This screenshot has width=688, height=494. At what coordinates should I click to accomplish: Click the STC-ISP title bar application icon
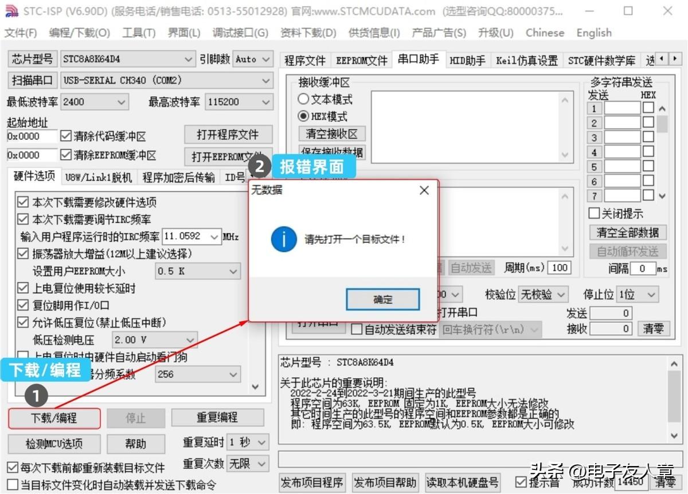(x=11, y=11)
